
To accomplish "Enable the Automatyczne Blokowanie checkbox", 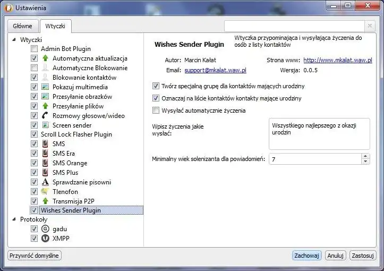I will point(34,68).
